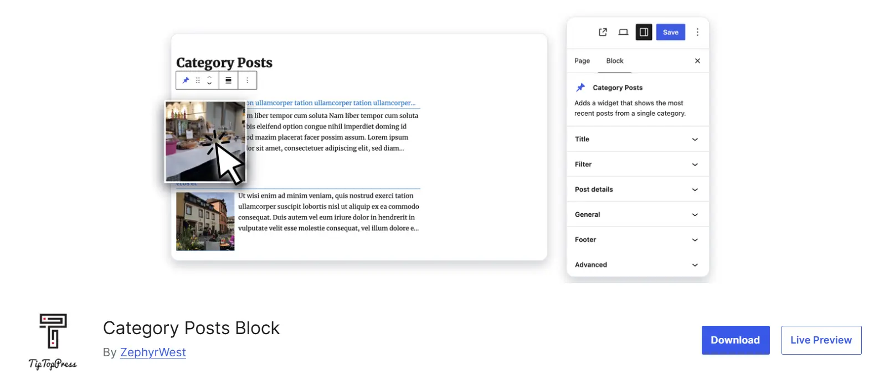Close the block settings panel
874x374 pixels.
[x=697, y=61]
